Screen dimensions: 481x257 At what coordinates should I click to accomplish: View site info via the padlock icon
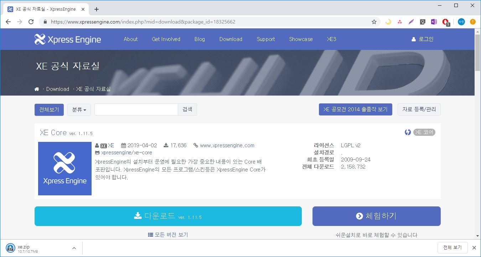tap(45, 22)
